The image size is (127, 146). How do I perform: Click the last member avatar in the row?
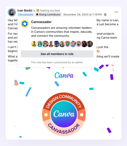tap(90, 44)
